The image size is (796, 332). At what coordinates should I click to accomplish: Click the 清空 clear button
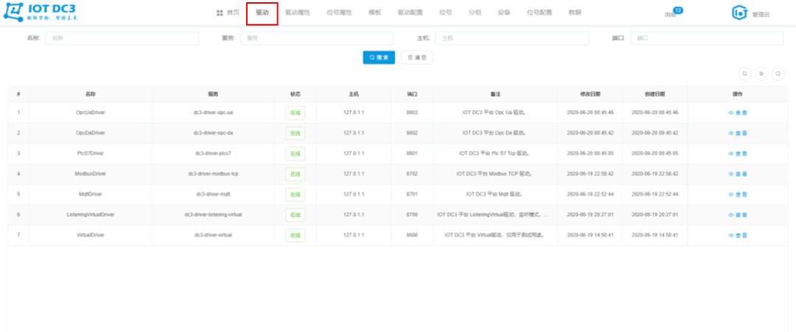coord(416,57)
